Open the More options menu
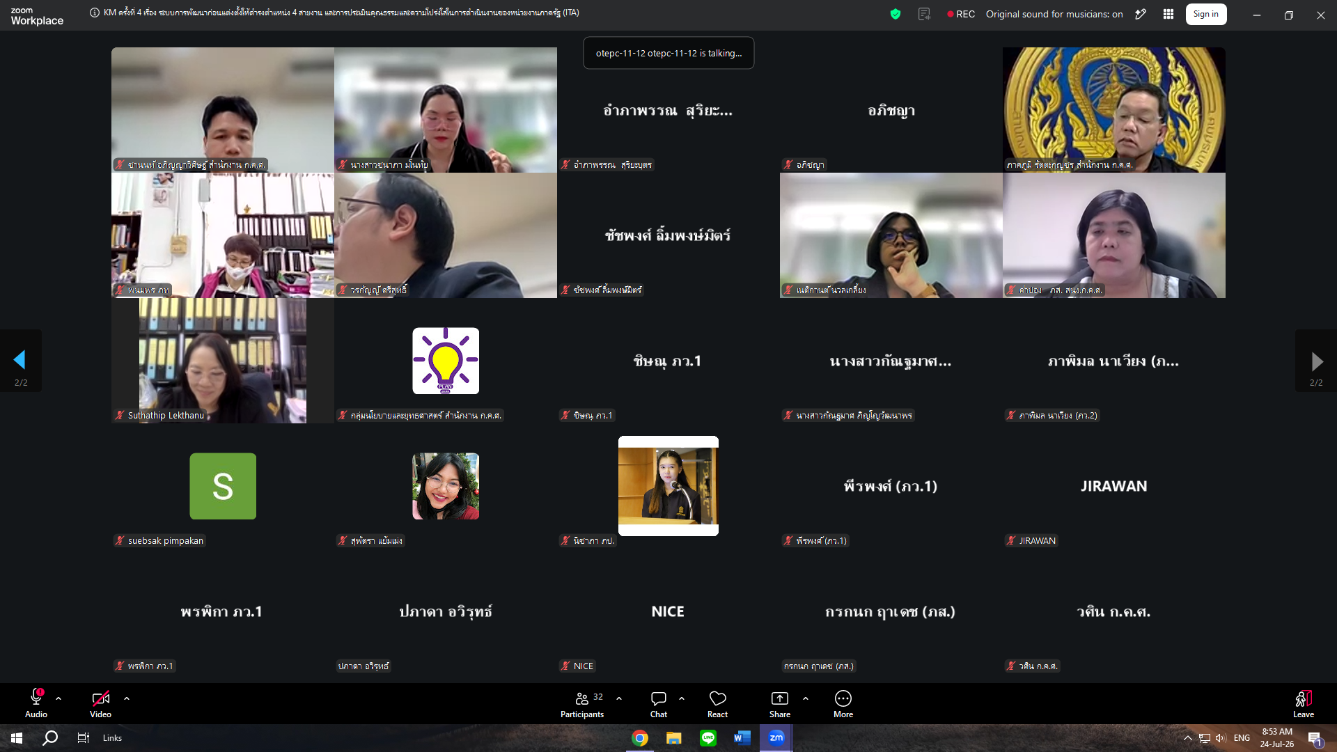Screen dimensions: 1337x752 pyautogui.click(x=843, y=703)
